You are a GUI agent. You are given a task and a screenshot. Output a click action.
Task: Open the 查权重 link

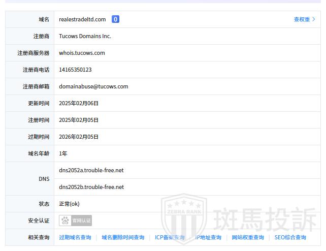tap(304, 19)
